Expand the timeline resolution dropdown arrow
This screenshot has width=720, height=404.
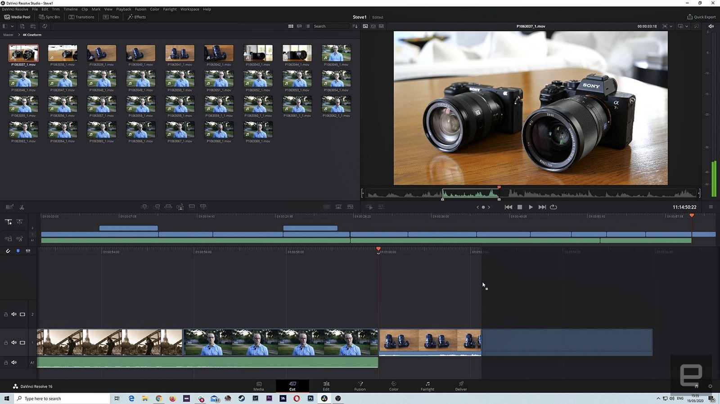coord(687,26)
